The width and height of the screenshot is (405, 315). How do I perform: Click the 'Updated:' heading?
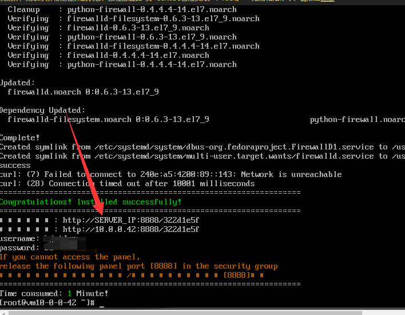tap(17, 82)
